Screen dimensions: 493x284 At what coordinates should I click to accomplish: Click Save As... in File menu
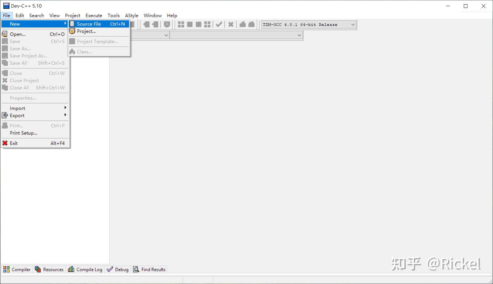35,49
